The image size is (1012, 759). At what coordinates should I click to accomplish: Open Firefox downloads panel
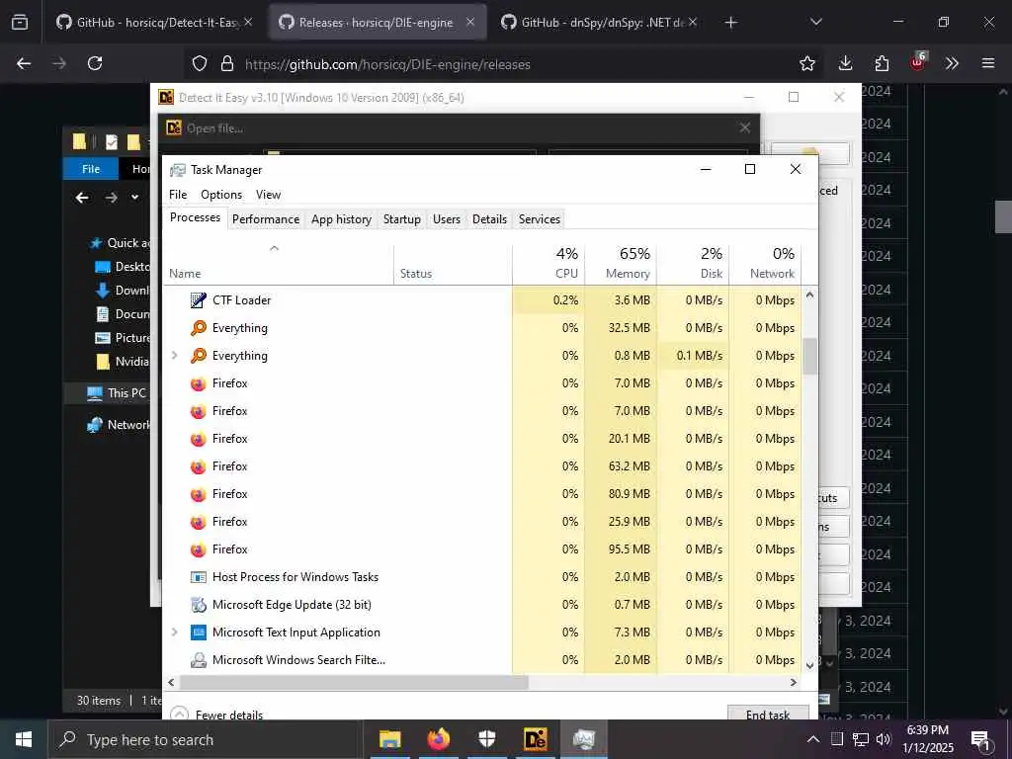pos(845,63)
